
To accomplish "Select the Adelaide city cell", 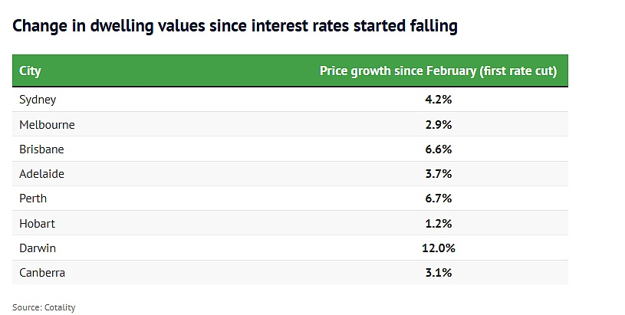I will tap(42, 174).
